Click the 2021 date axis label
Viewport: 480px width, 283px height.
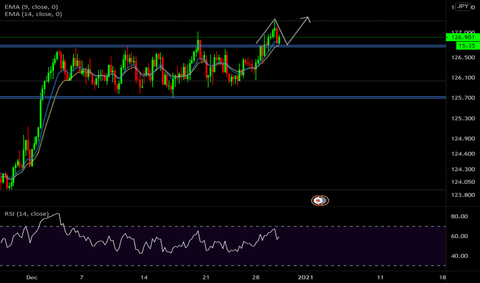coord(305,277)
